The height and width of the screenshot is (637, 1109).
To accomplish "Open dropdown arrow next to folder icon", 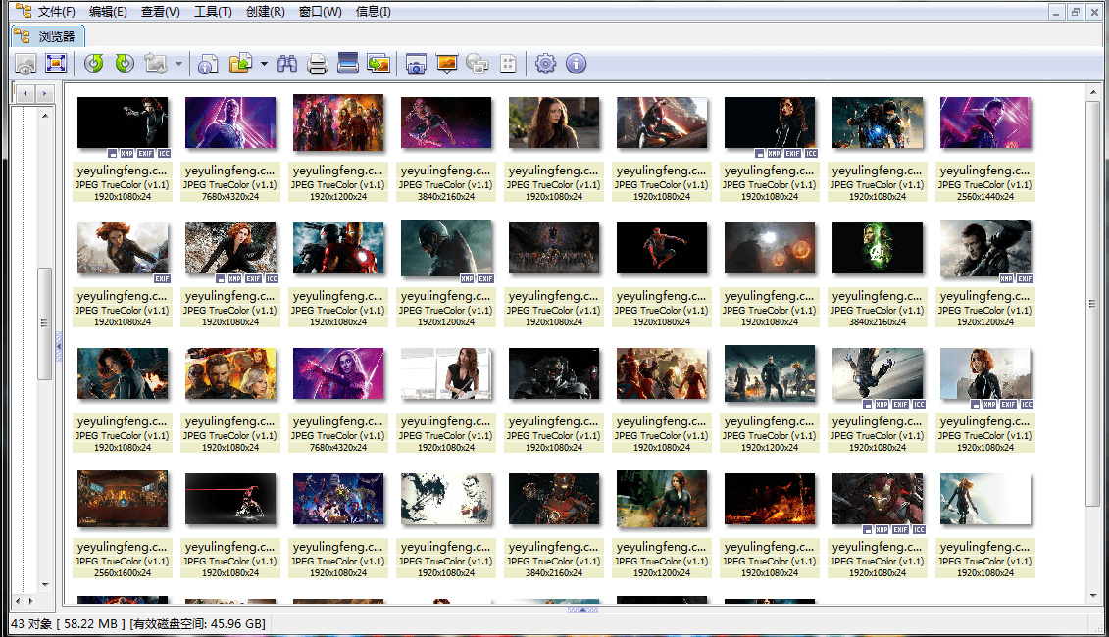I will pyautogui.click(x=264, y=64).
